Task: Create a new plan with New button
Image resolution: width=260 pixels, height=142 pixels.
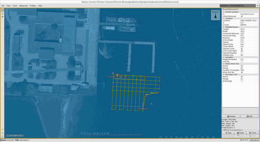Action: (228, 133)
